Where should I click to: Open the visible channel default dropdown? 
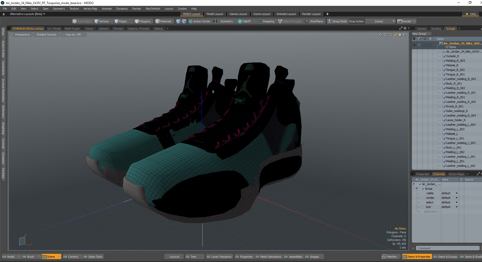(x=449, y=193)
